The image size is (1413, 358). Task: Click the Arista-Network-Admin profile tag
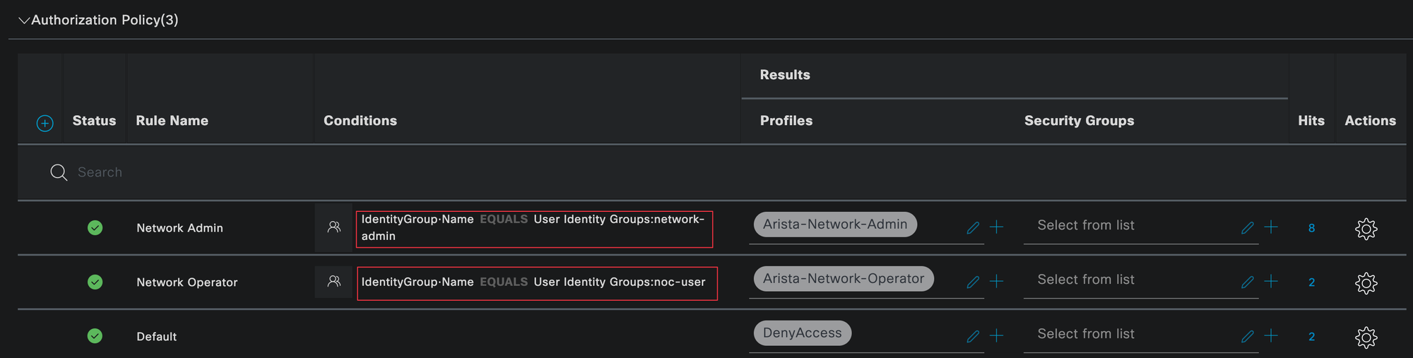[834, 225]
